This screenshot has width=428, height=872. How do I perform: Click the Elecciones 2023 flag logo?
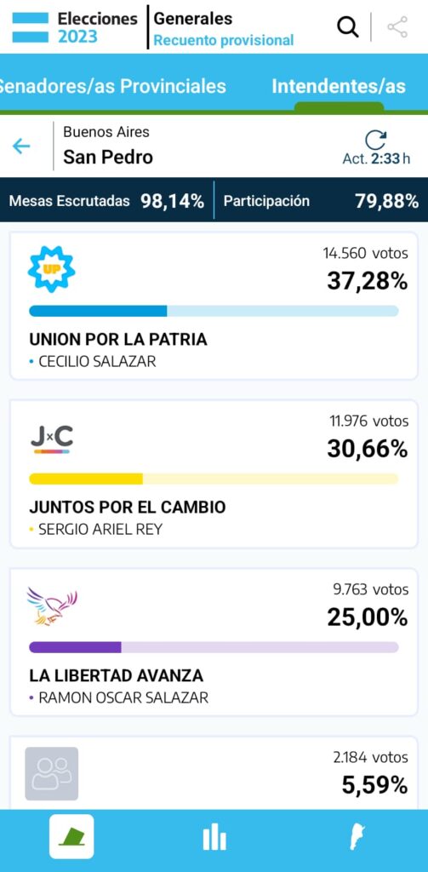[x=31, y=27]
